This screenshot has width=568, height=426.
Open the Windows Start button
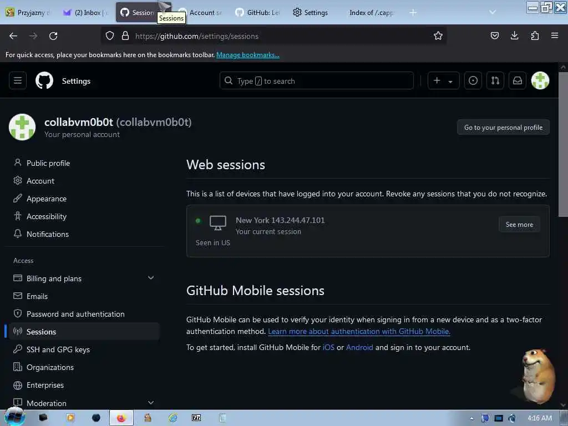[x=14, y=417]
